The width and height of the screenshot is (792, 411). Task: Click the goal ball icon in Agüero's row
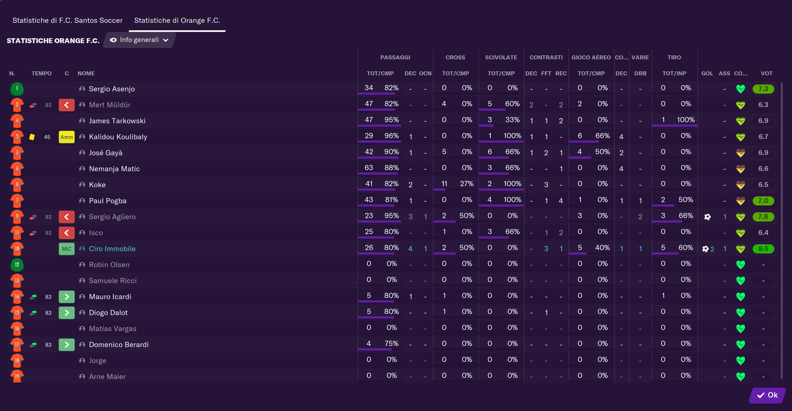pyautogui.click(x=707, y=217)
